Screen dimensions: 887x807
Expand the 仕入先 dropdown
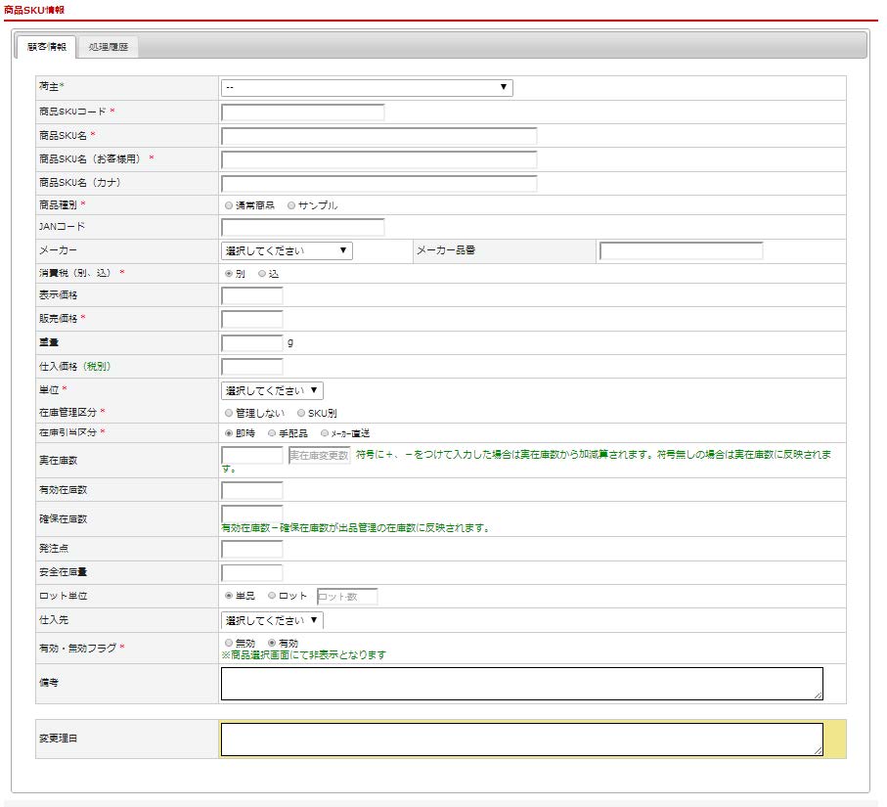click(x=272, y=620)
